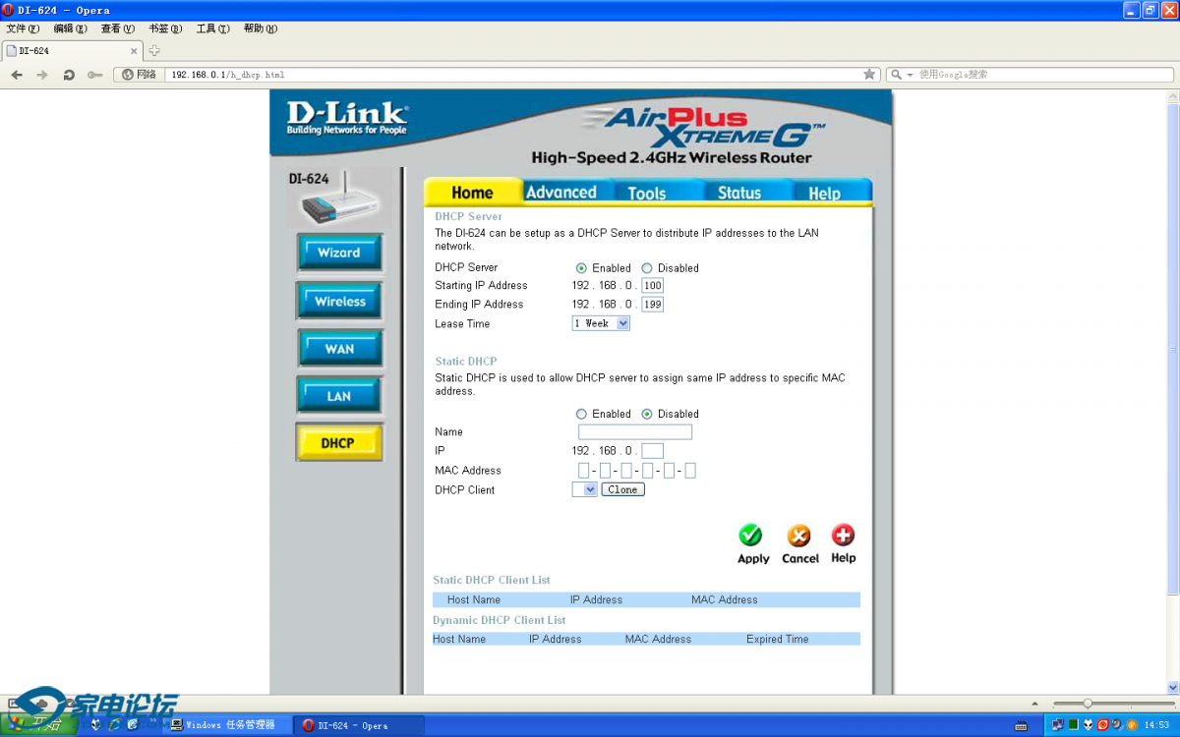Open the Wireless settings page
The image size is (1180, 737).
[339, 302]
